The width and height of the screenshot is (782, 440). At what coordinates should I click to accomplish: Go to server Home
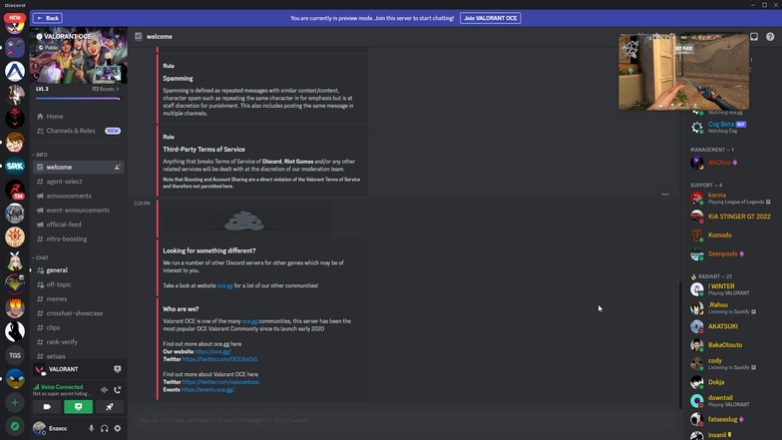[78, 116]
